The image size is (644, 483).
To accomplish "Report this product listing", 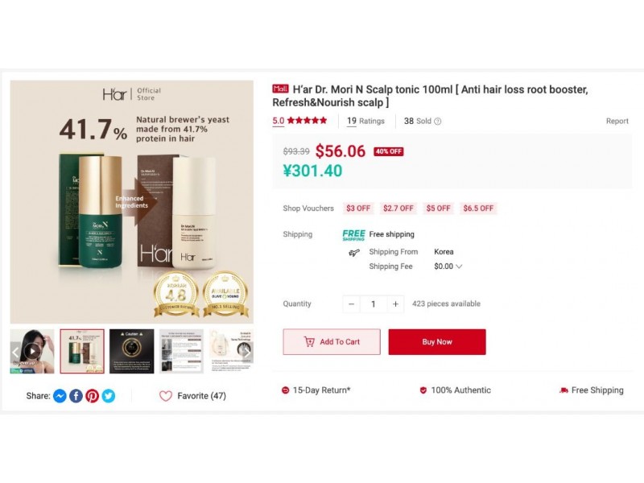I will (617, 122).
